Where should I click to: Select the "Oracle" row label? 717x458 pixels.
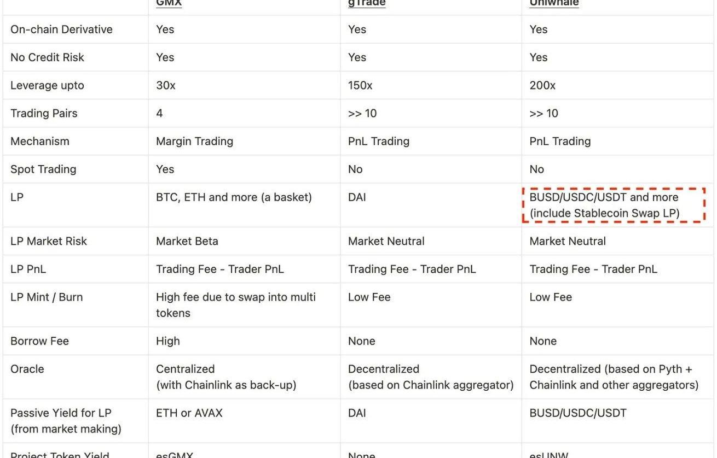(x=27, y=369)
